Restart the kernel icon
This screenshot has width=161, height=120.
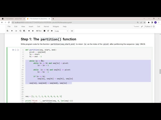point(48,31)
